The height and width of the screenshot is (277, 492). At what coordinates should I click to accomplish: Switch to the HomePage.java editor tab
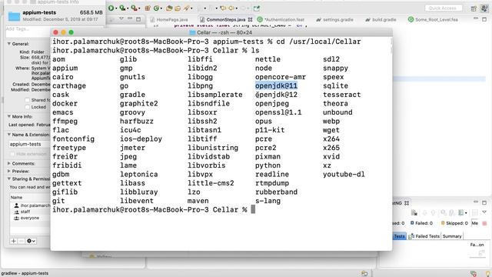pyautogui.click(x=169, y=19)
